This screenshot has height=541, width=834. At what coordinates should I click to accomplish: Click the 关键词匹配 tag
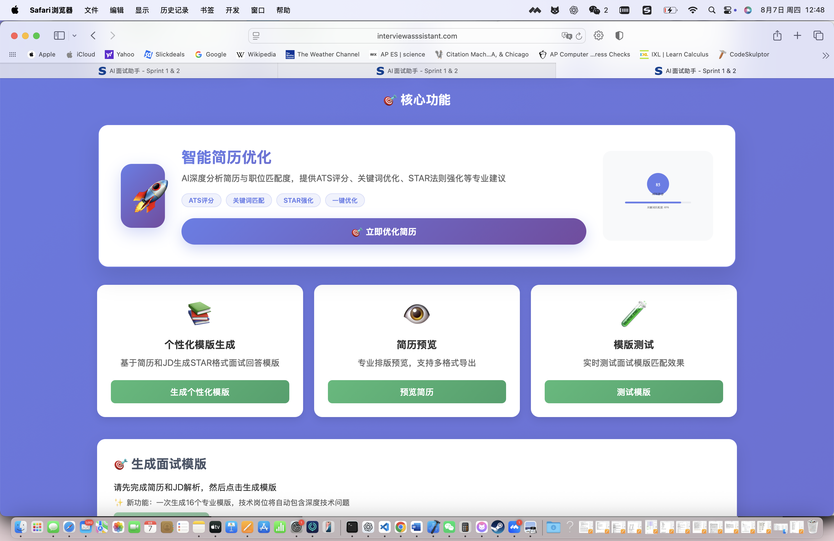(x=248, y=201)
